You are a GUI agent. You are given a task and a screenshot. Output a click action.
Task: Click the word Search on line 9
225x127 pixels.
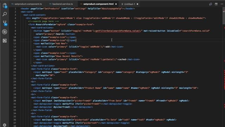tap(60, 34)
